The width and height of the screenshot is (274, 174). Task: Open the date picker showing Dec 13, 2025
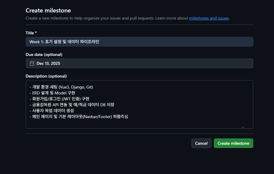[139, 63]
